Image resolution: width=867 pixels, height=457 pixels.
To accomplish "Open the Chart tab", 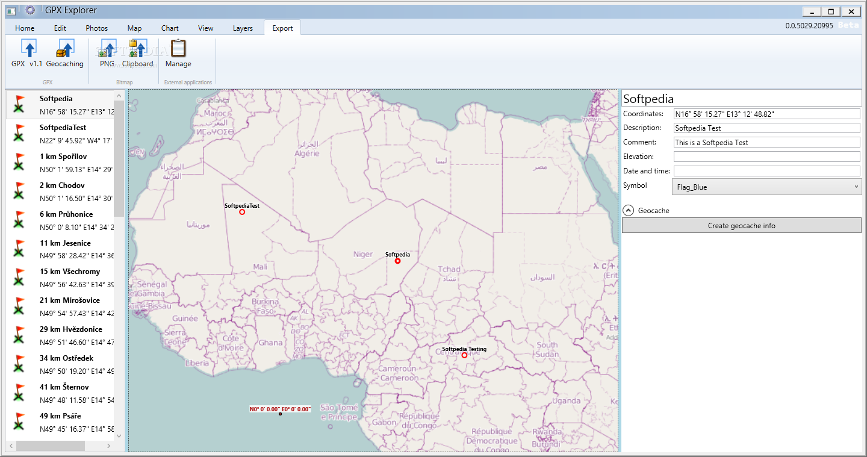I will [170, 28].
